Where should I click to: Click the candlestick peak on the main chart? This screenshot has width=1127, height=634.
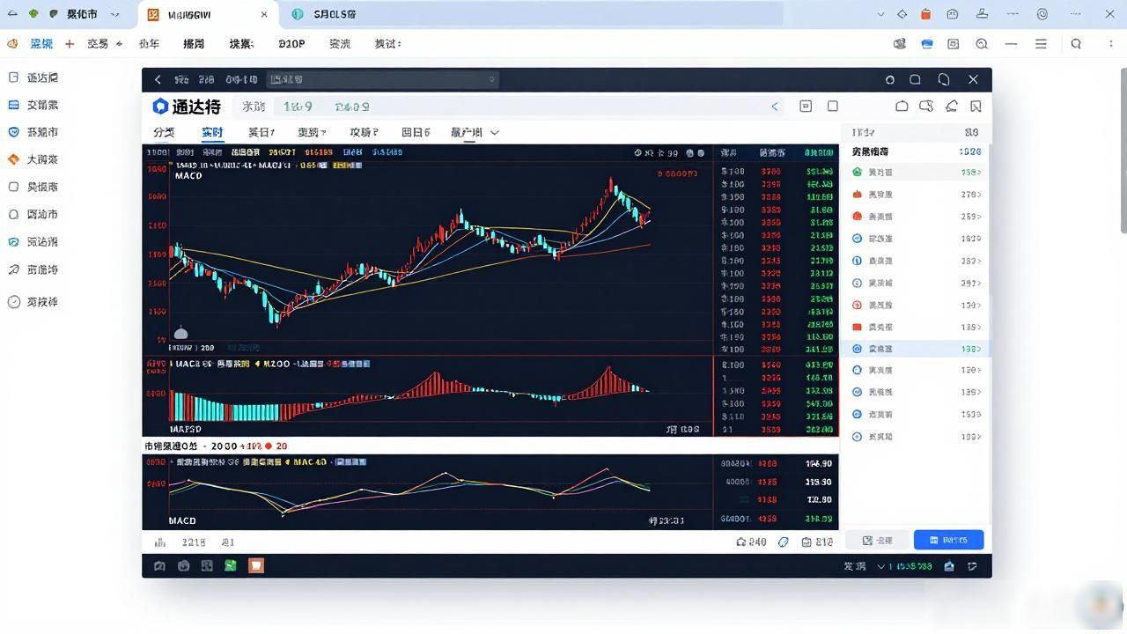pos(610,186)
